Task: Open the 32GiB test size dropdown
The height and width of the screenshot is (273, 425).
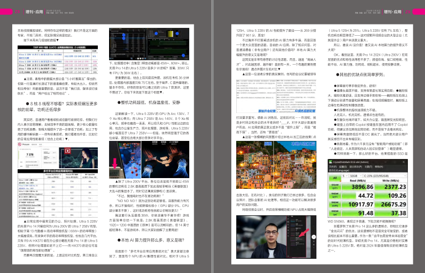Action: (x=356, y=176)
